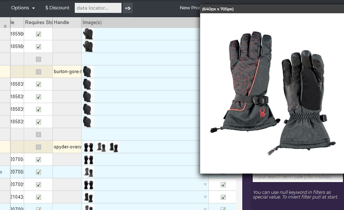The width and height of the screenshot is (344, 210).
Task: Click the mitten image thumbnail in the first row
Action: [x=88, y=34]
